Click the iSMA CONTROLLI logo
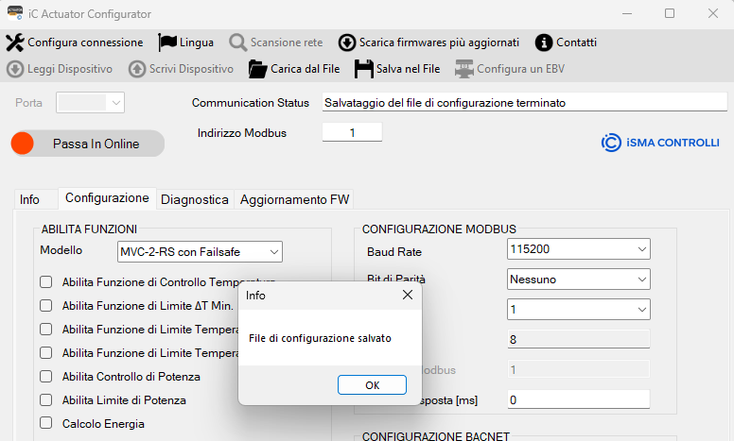The image size is (734, 441). [x=660, y=143]
